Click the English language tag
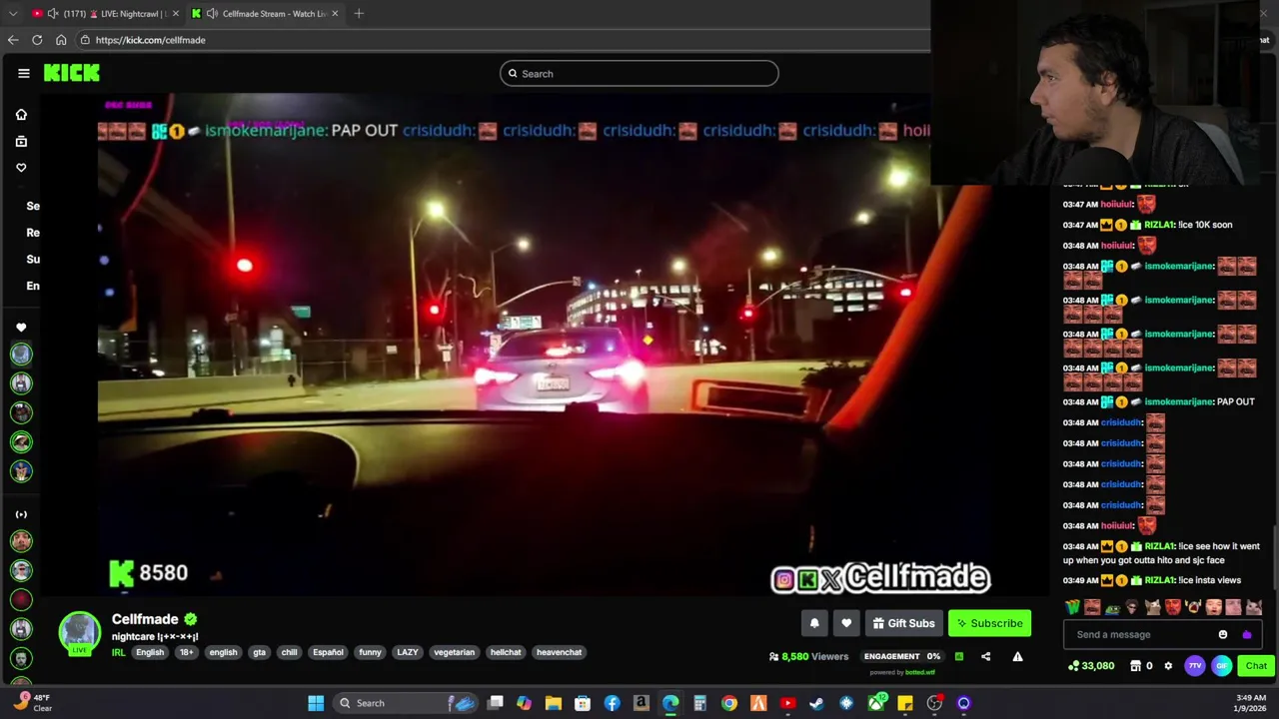This screenshot has width=1279, height=719. pos(150,652)
